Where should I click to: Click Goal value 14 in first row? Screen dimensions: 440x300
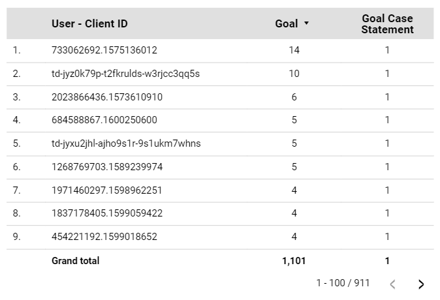coord(294,50)
